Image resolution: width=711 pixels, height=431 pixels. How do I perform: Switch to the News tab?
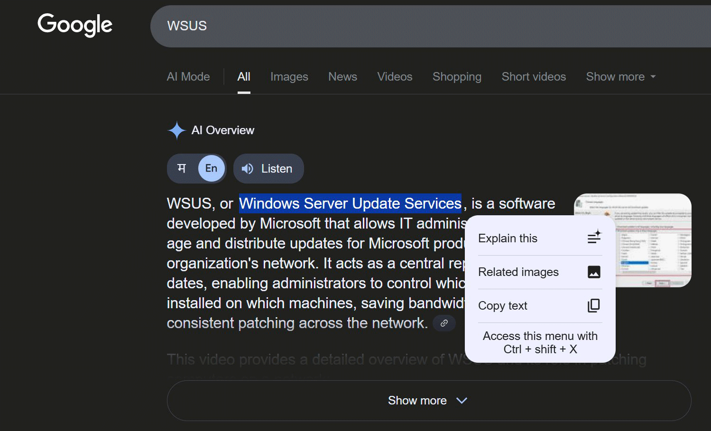coord(342,77)
